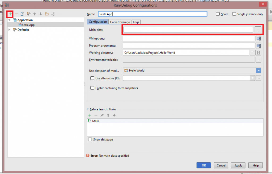Click the red minus Remove Configuration icon
272x174 pixels.
click(16, 14)
